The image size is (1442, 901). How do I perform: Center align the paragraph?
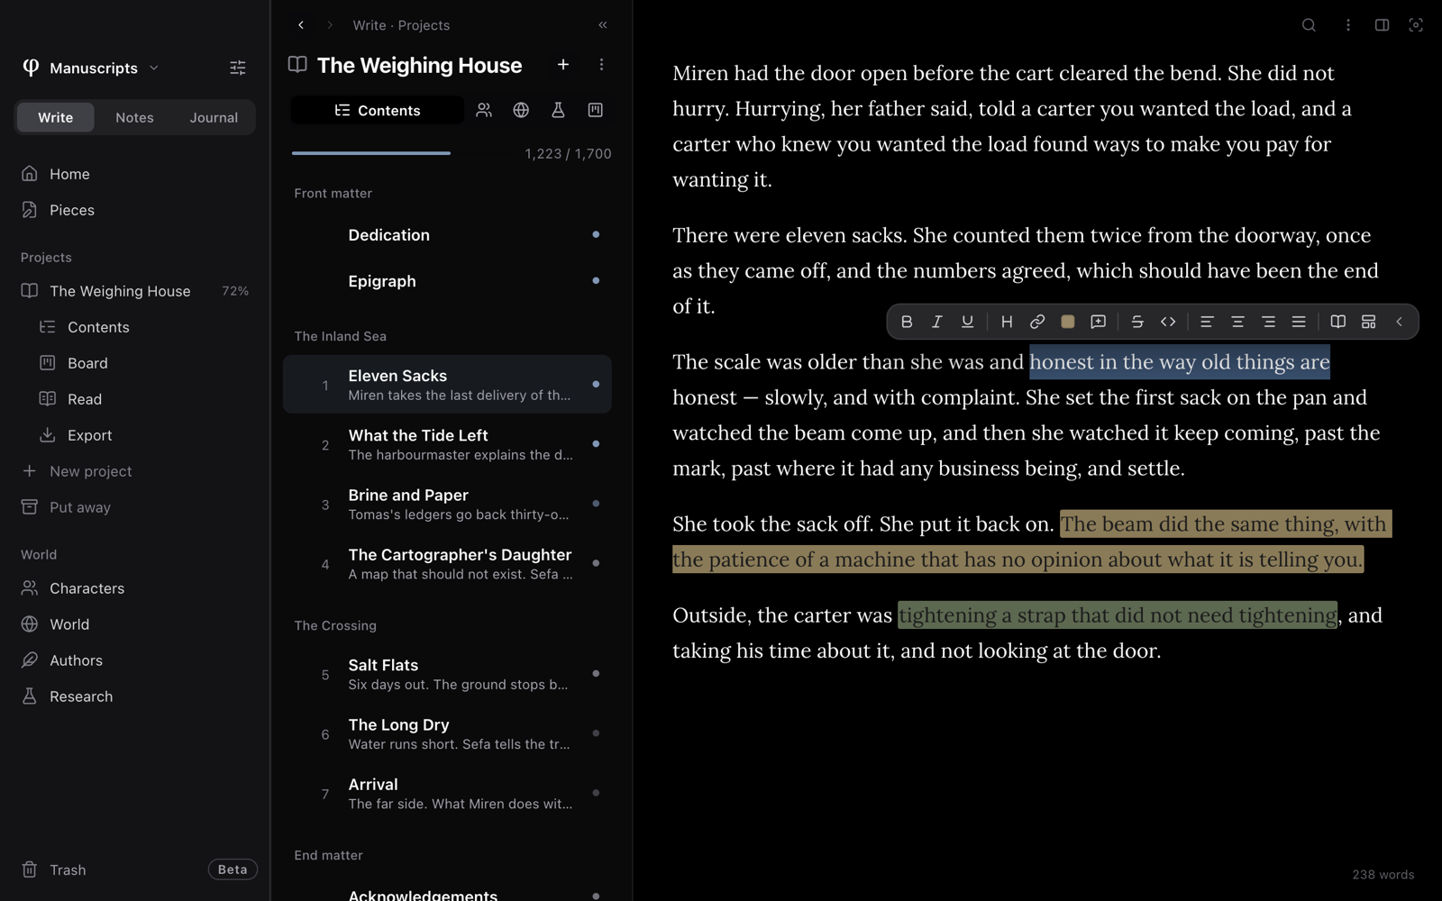tap(1237, 322)
